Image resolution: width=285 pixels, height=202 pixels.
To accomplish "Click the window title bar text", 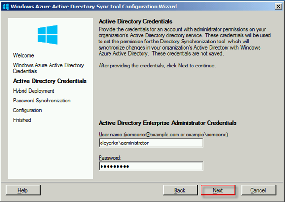I will pyautogui.click(x=93, y=7).
